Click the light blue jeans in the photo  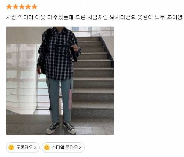60,100
